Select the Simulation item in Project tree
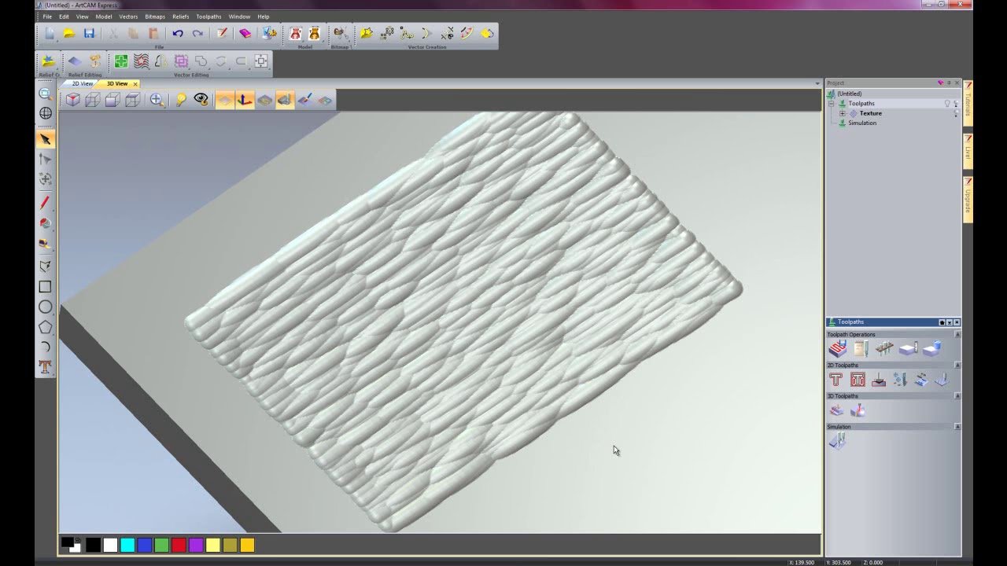Screen dimensions: 1007x566 pos(861,123)
